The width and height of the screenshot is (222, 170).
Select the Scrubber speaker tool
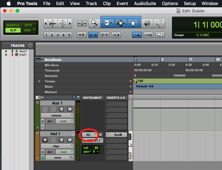(x=147, y=23)
